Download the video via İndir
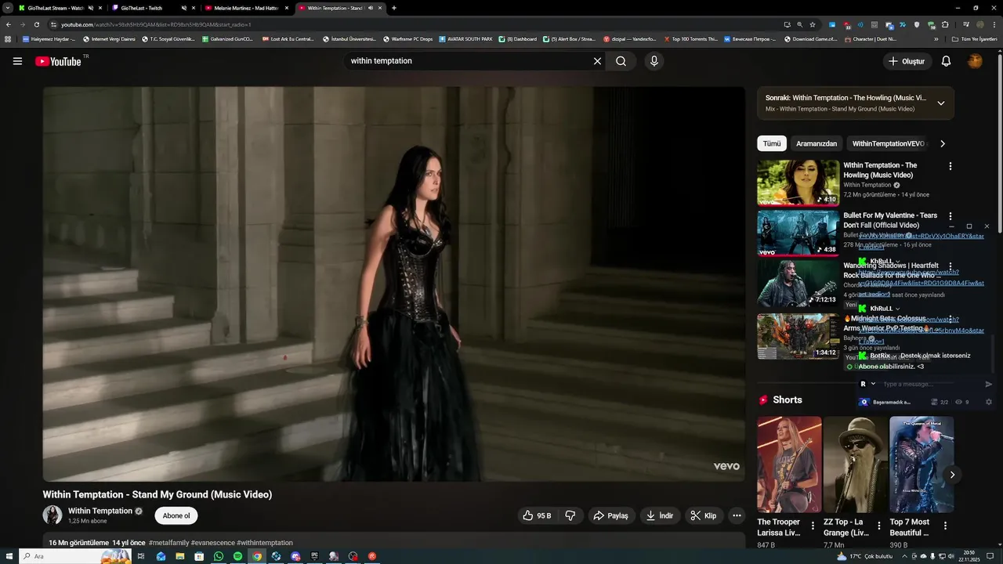 660,515
